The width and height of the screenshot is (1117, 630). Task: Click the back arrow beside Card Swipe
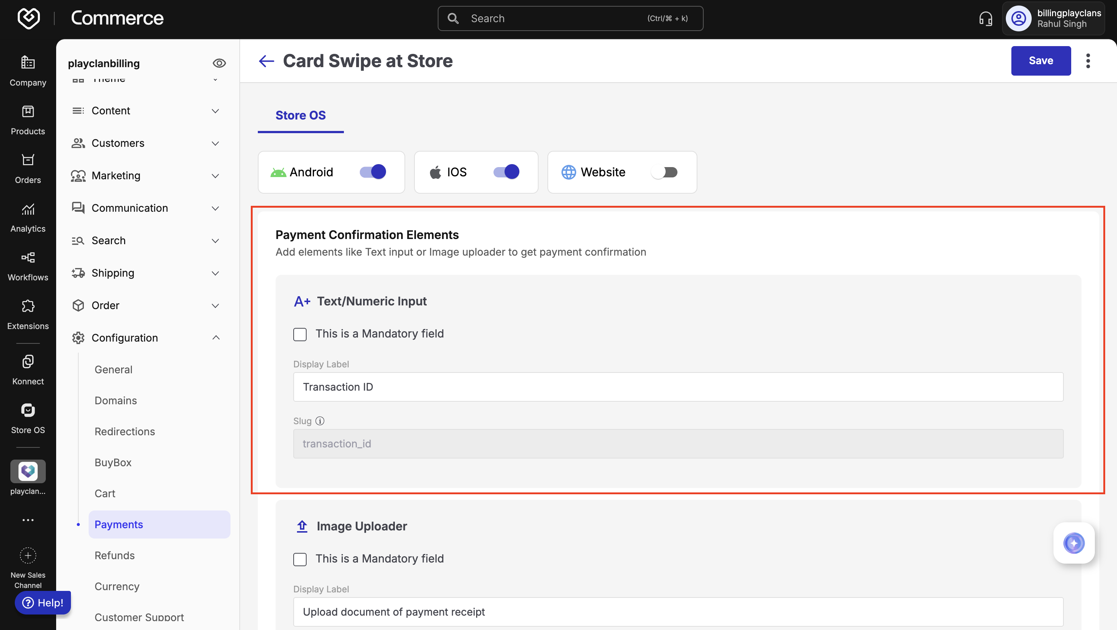pos(266,61)
